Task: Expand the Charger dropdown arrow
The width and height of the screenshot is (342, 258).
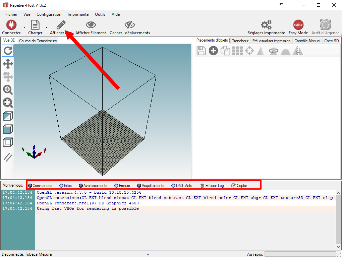Action: click(46, 27)
